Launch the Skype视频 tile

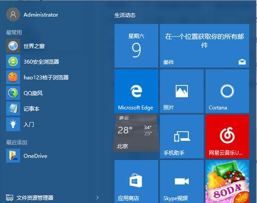click(182, 182)
